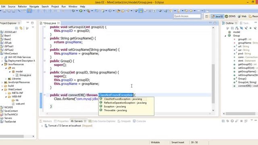Select Group.java in Project Explorer
This screenshot has height=145, width=258.
[25, 75]
